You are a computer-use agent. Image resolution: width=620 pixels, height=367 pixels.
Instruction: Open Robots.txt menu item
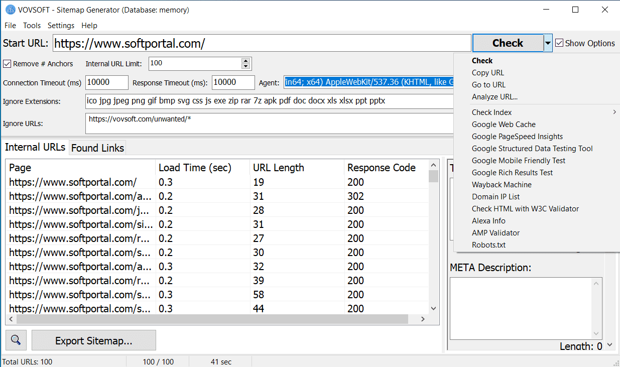point(488,245)
